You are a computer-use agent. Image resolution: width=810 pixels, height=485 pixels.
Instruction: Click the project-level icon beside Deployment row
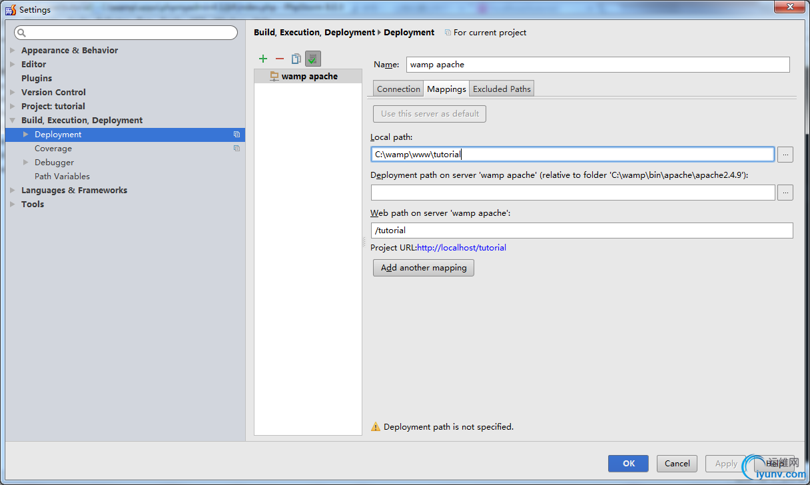[236, 135]
